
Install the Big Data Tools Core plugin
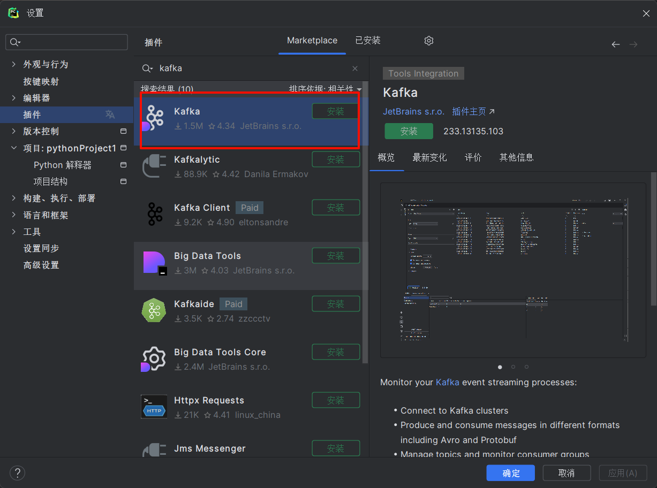pos(336,352)
